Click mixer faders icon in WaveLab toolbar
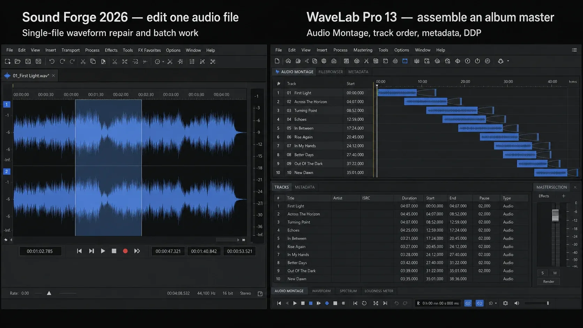583x328 pixels. 417,61
